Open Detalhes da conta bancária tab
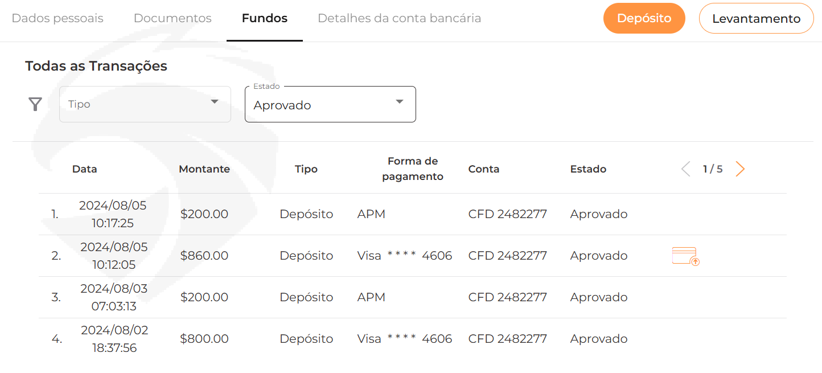Image resolution: width=822 pixels, height=373 pixels. [x=399, y=18]
